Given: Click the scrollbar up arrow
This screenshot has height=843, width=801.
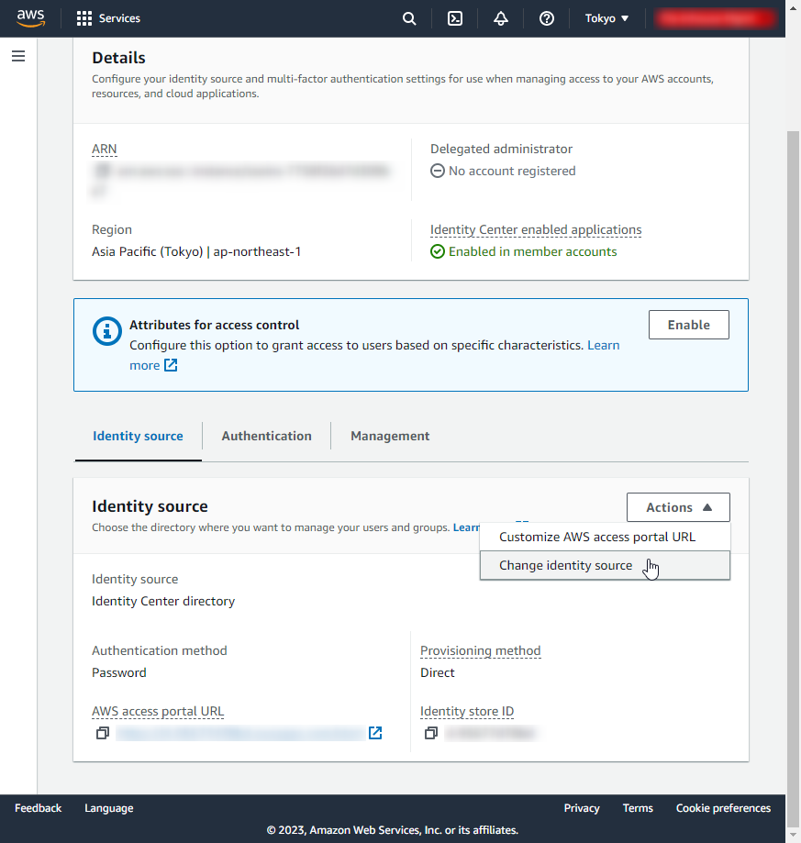Looking at the screenshot, I should 793,7.
